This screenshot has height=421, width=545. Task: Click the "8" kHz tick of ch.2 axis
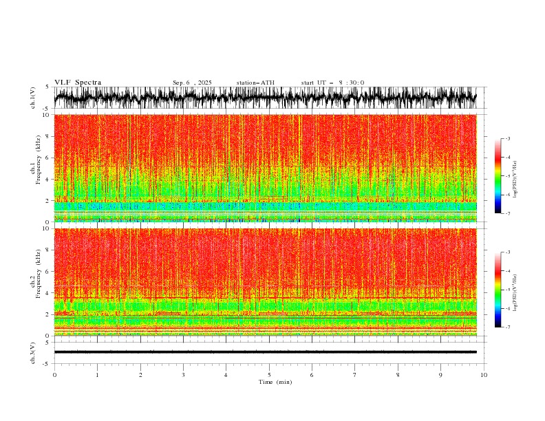(47, 250)
